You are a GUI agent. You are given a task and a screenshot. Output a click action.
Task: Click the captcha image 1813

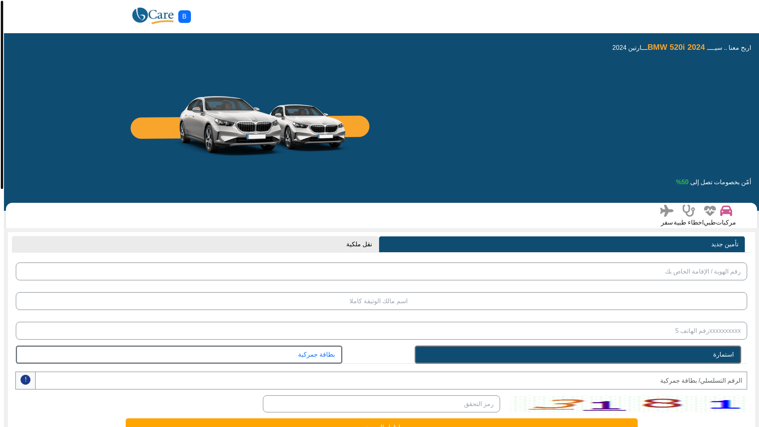(627, 404)
